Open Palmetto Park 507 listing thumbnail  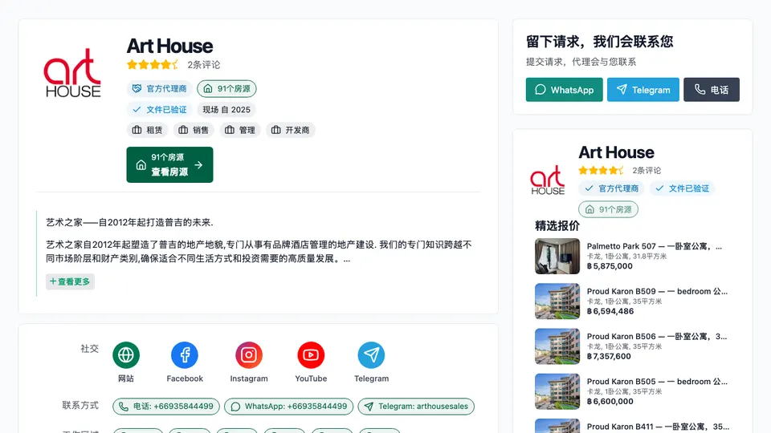[557, 257]
